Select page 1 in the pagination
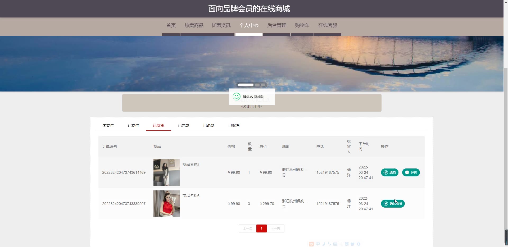 coord(261,228)
